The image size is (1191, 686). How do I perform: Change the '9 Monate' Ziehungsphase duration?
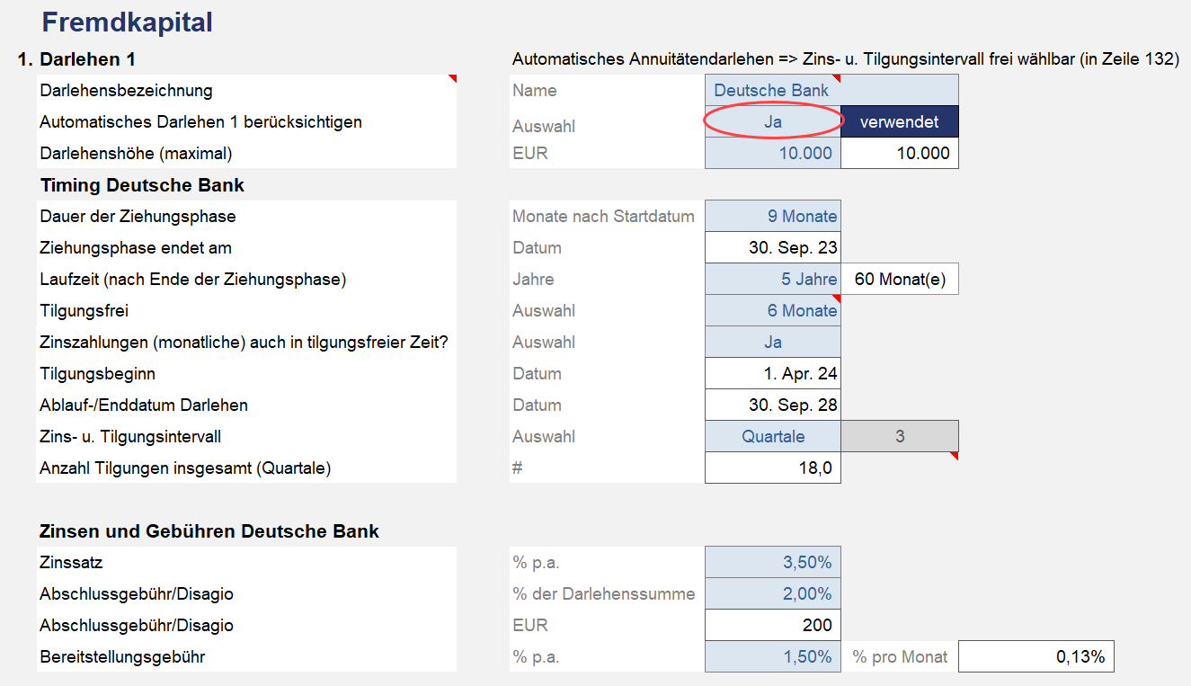point(773,216)
